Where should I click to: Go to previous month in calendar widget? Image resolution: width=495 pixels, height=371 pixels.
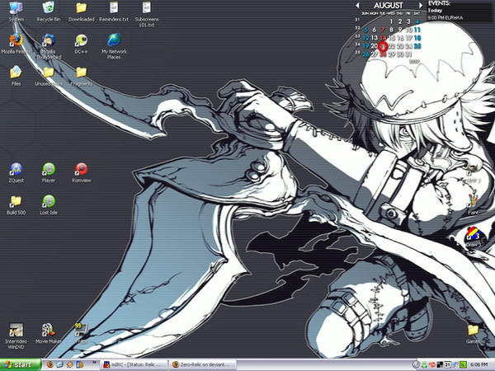click(x=358, y=5)
